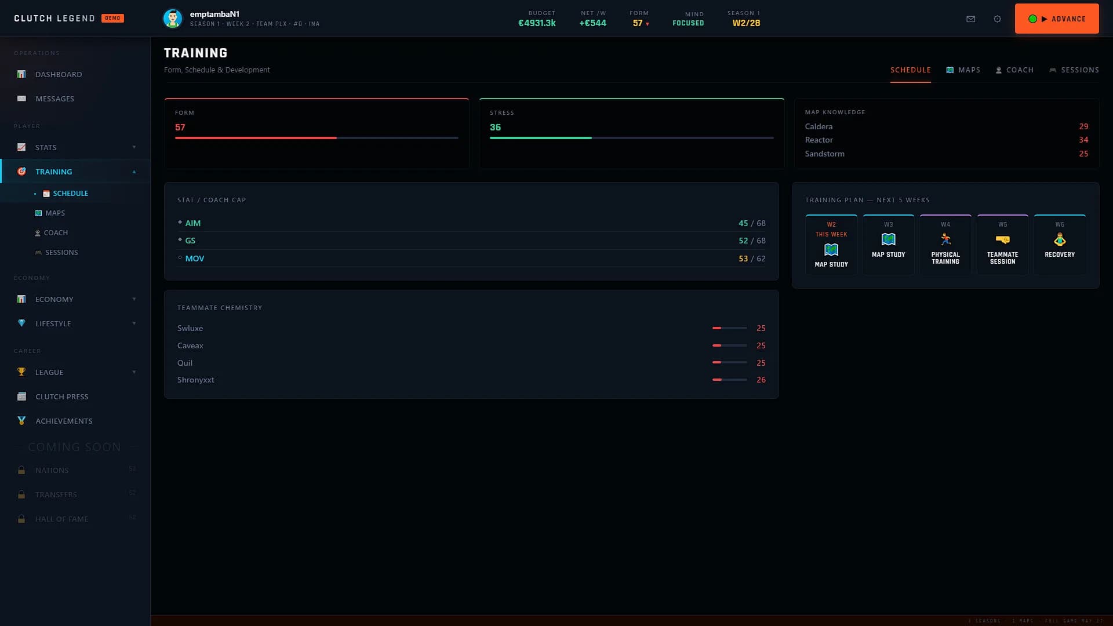The height and width of the screenshot is (626, 1113).
Task: Click the Dashboard chart icon in sidebar
Action: coord(21,74)
